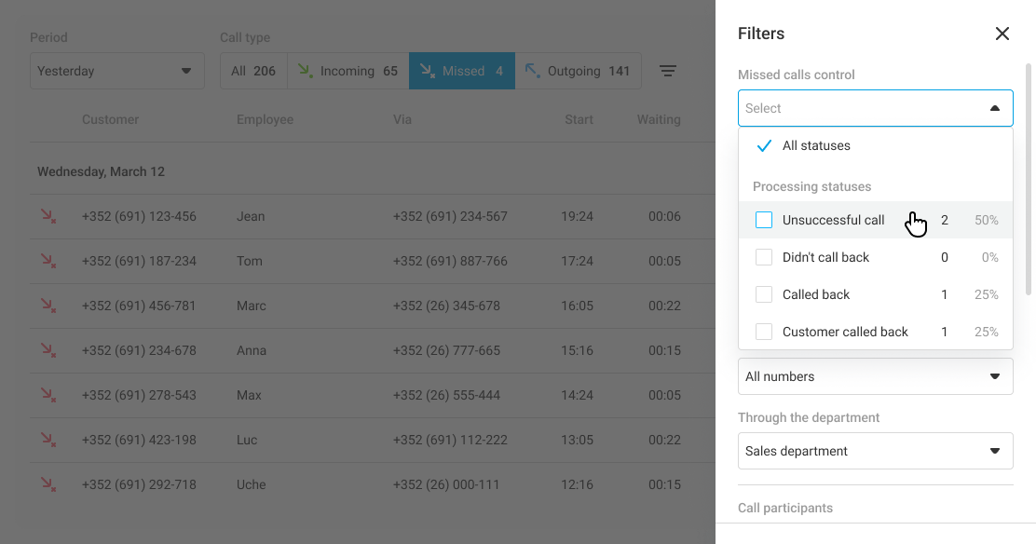Open the filter settings icon beside Outgoing
The height and width of the screenshot is (544, 1036).
668,71
